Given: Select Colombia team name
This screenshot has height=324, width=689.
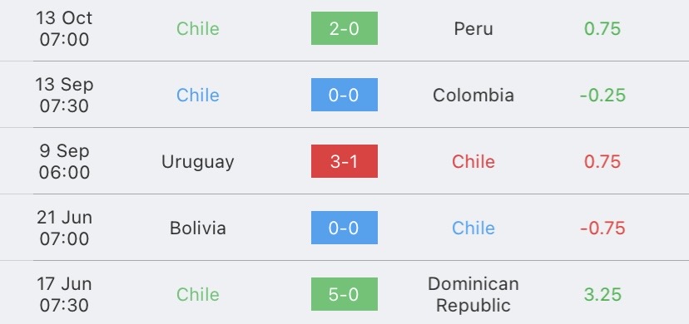Looking at the screenshot, I should point(473,96).
